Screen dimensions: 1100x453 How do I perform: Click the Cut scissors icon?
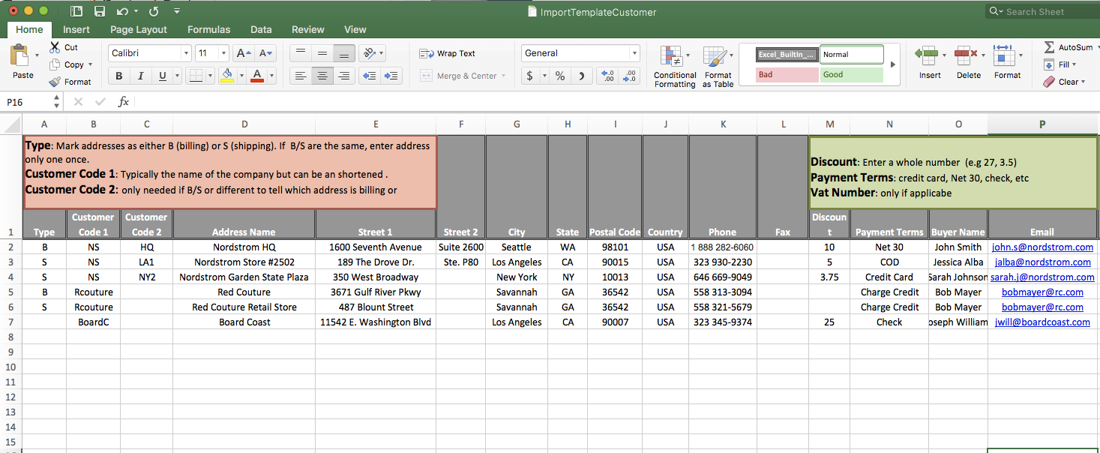[55, 47]
